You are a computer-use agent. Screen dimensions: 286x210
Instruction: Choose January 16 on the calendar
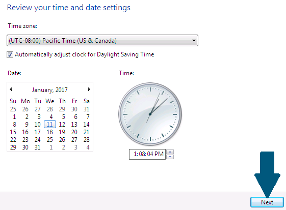[x=25, y=132]
